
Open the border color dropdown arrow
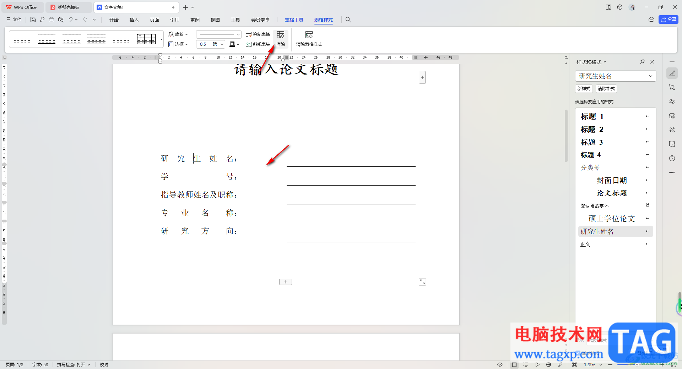(x=238, y=44)
